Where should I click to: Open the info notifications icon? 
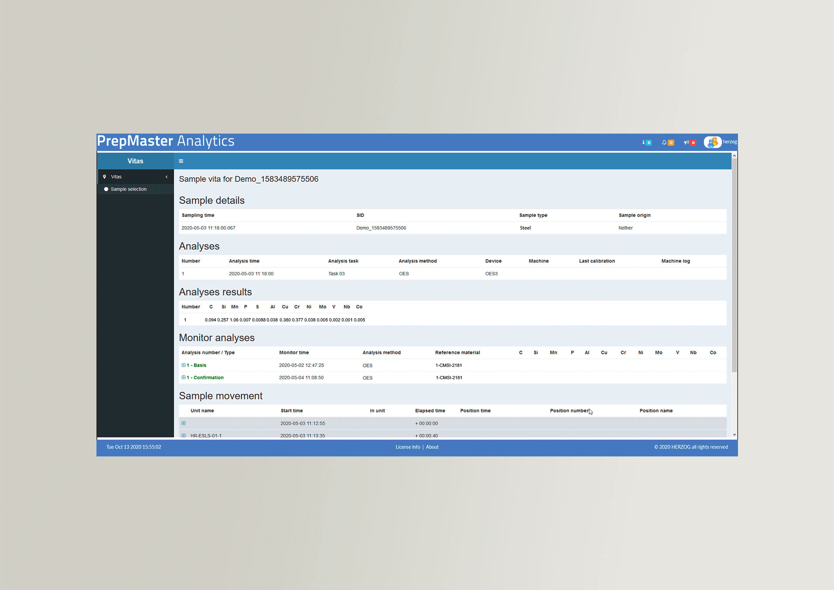coord(646,142)
